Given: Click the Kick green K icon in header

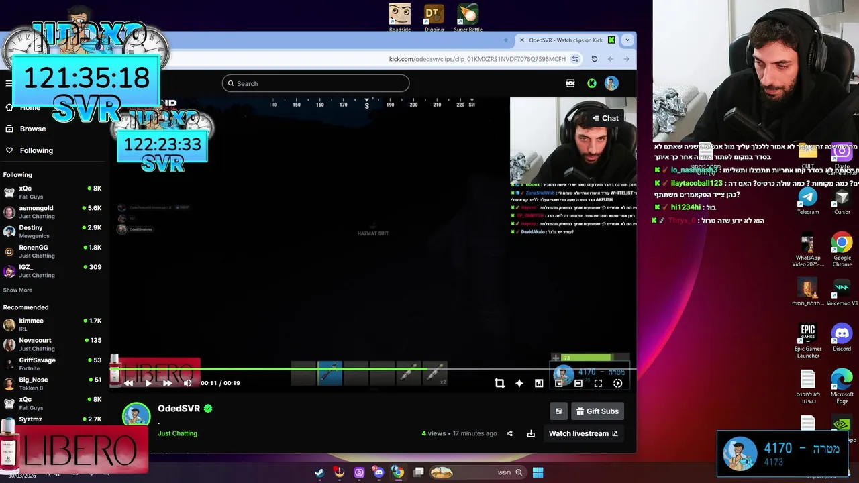Looking at the screenshot, I should click(591, 83).
